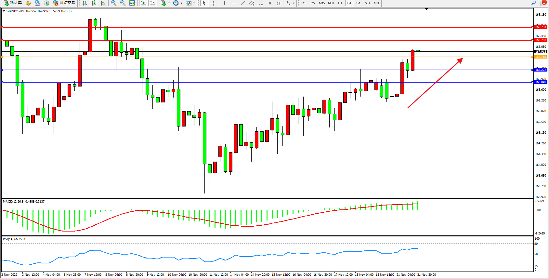Zoom in on the chart
This screenshot has width=549, height=279.
coord(113,3)
